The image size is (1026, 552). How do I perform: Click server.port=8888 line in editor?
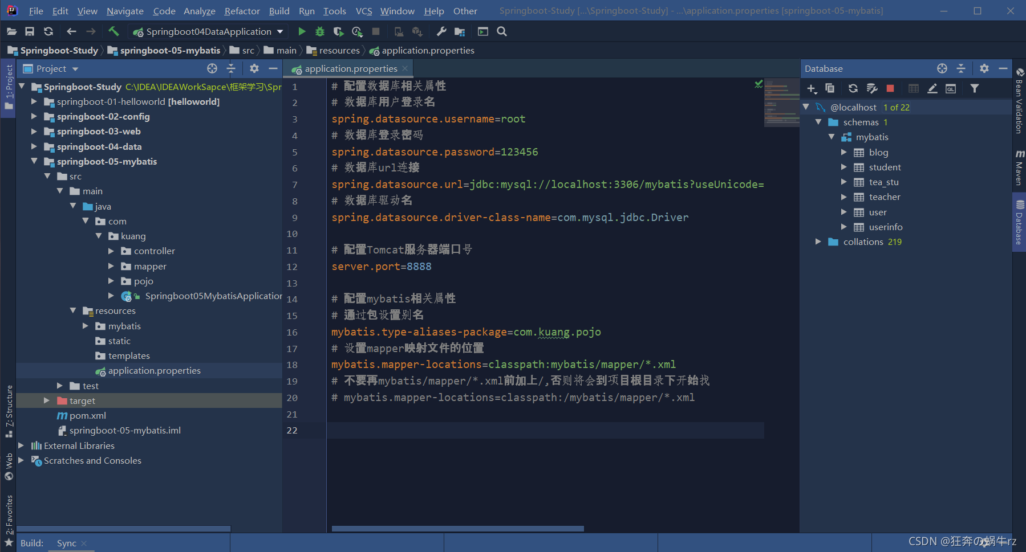pos(381,266)
